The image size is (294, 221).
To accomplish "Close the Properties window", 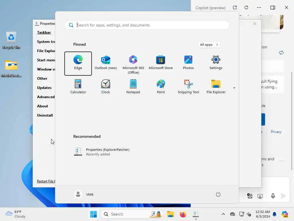I will [254, 24].
